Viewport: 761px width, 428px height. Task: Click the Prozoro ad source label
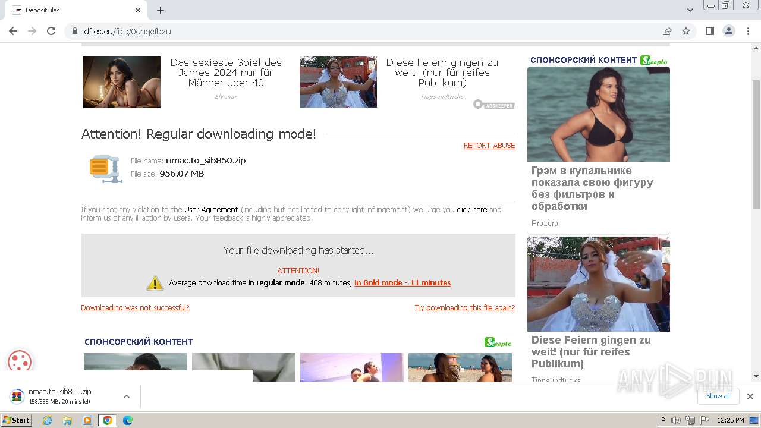pyautogui.click(x=545, y=224)
